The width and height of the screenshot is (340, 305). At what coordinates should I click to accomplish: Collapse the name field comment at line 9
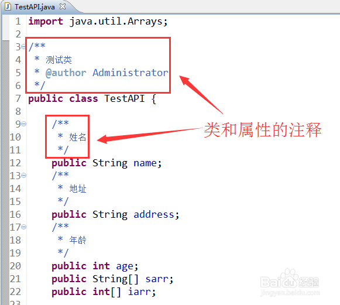coord(24,124)
